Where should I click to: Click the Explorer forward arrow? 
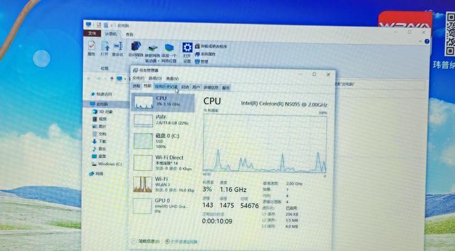[98, 78]
